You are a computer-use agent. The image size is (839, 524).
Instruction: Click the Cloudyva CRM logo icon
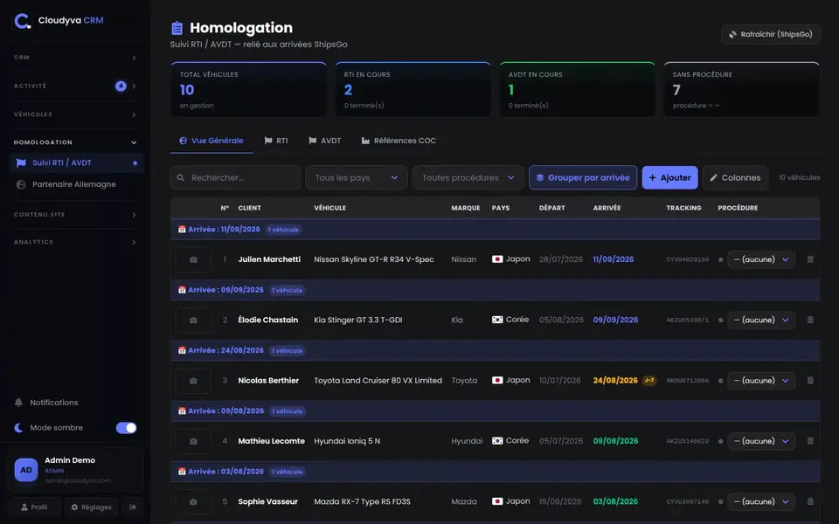22,21
